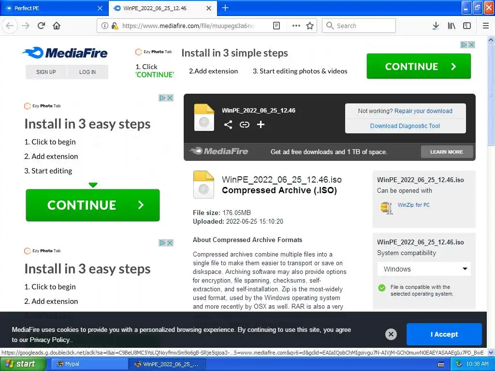495x371 pixels.
Task: Click the I Accept cookies button
Action: point(444,334)
